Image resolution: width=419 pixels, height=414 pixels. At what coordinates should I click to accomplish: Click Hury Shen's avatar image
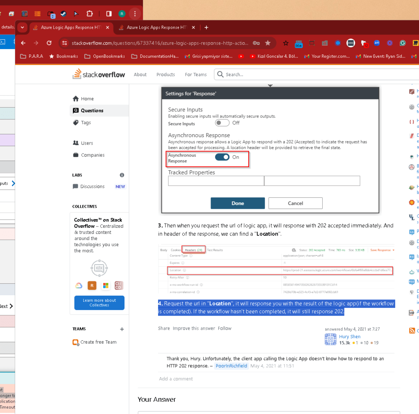pyautogui.click(x=331, y=339)
